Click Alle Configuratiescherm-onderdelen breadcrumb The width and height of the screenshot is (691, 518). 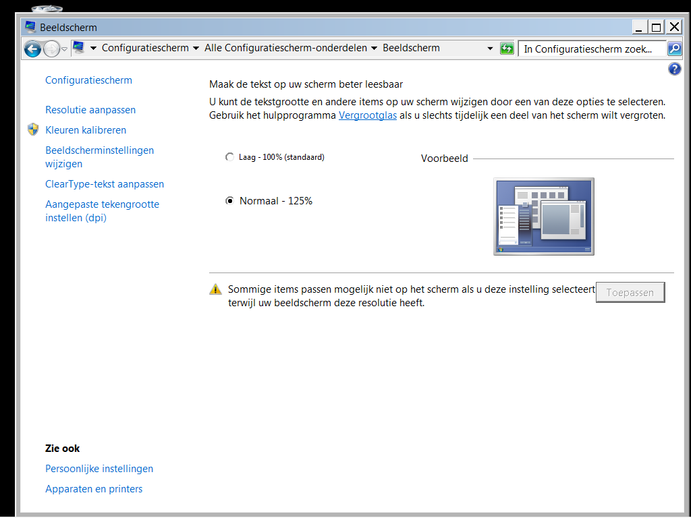(285, 48)
